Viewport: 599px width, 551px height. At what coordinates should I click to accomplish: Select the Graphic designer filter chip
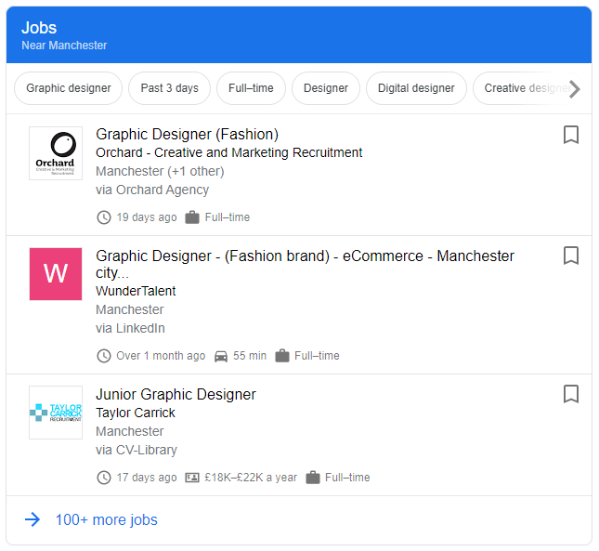69,88
